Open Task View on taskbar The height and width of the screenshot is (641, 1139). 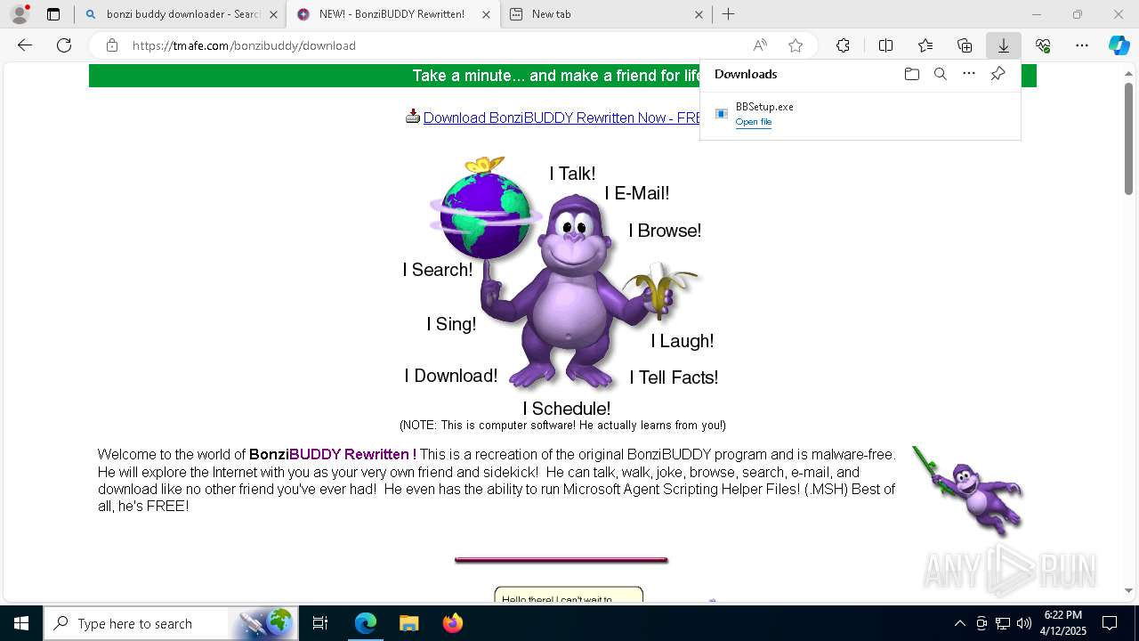coord(320,623)
